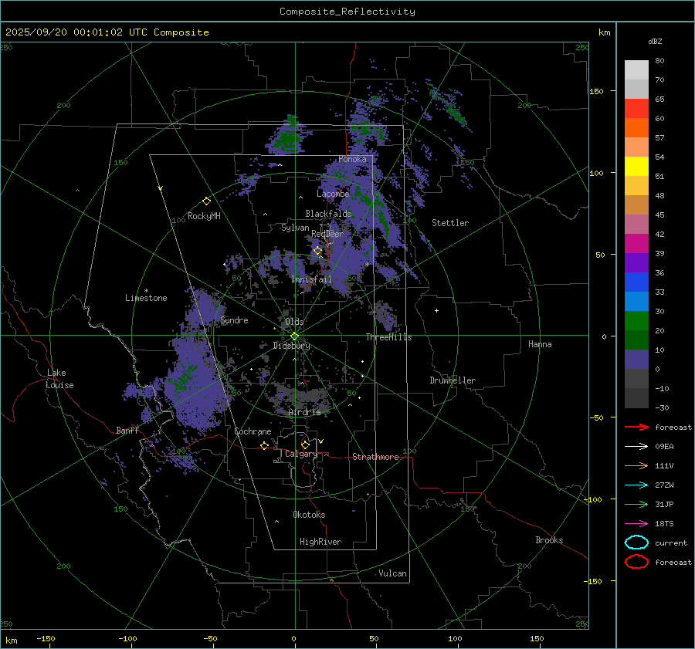This screenshot has width=695, height=649.
Task: Click the red forecast ellipse icon
Action: [x=636, y=562]
